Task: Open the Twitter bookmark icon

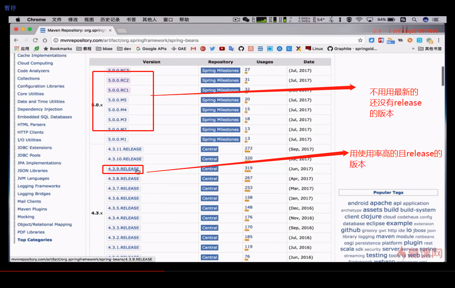Action: pos(212,49)
